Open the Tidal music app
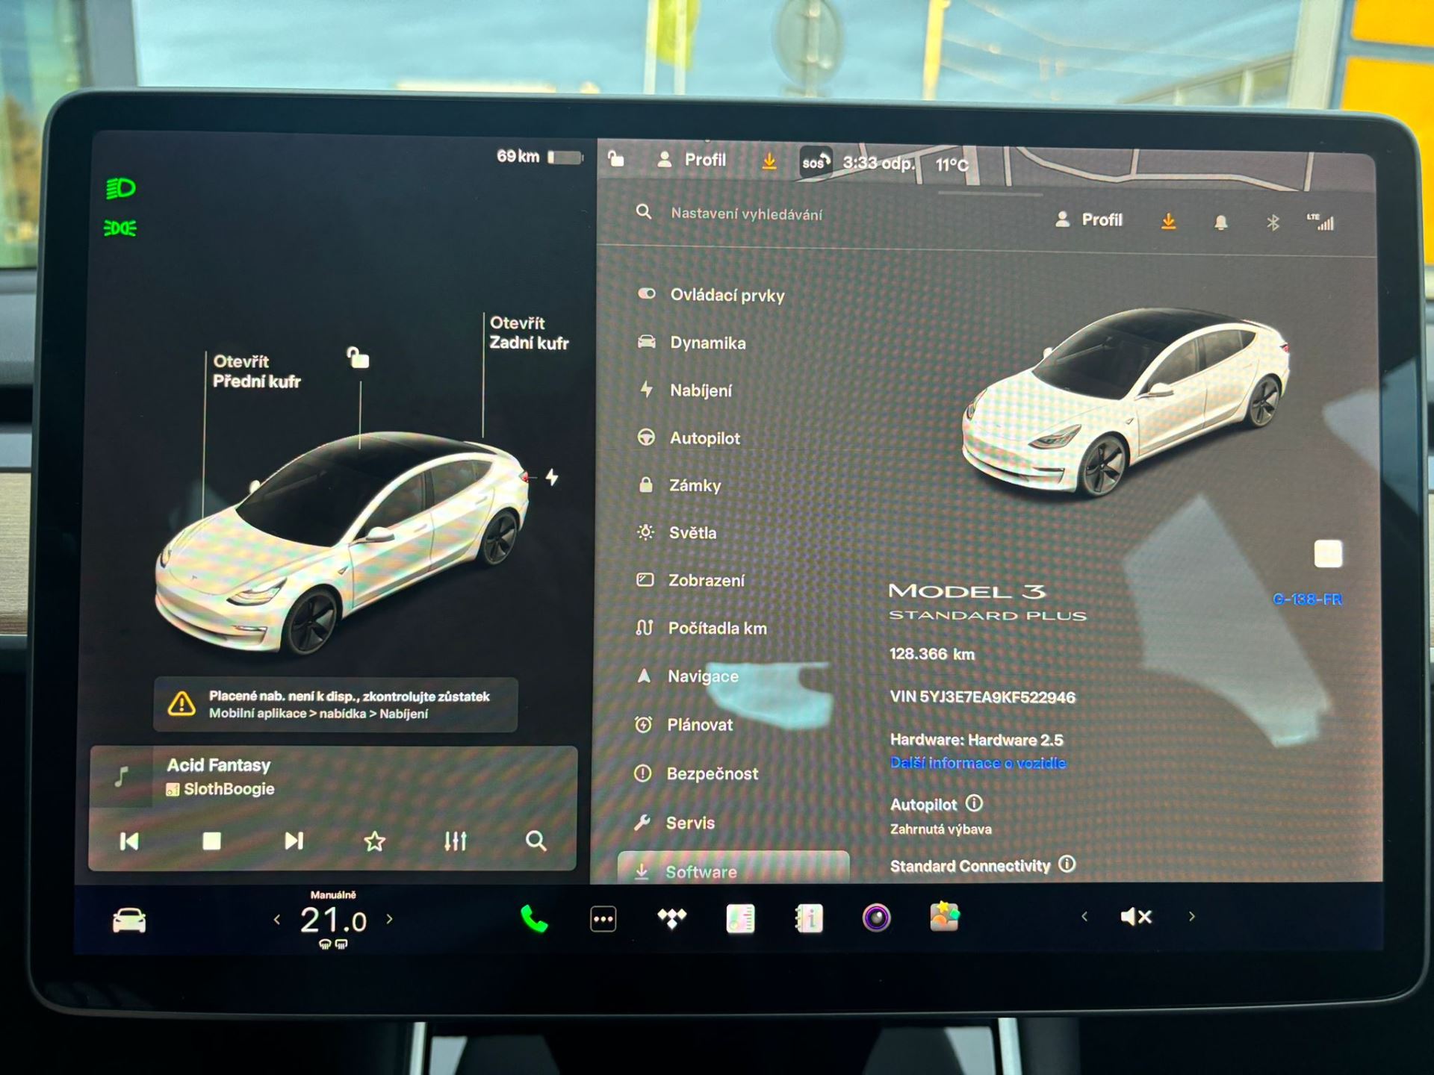 coord(671,918)
